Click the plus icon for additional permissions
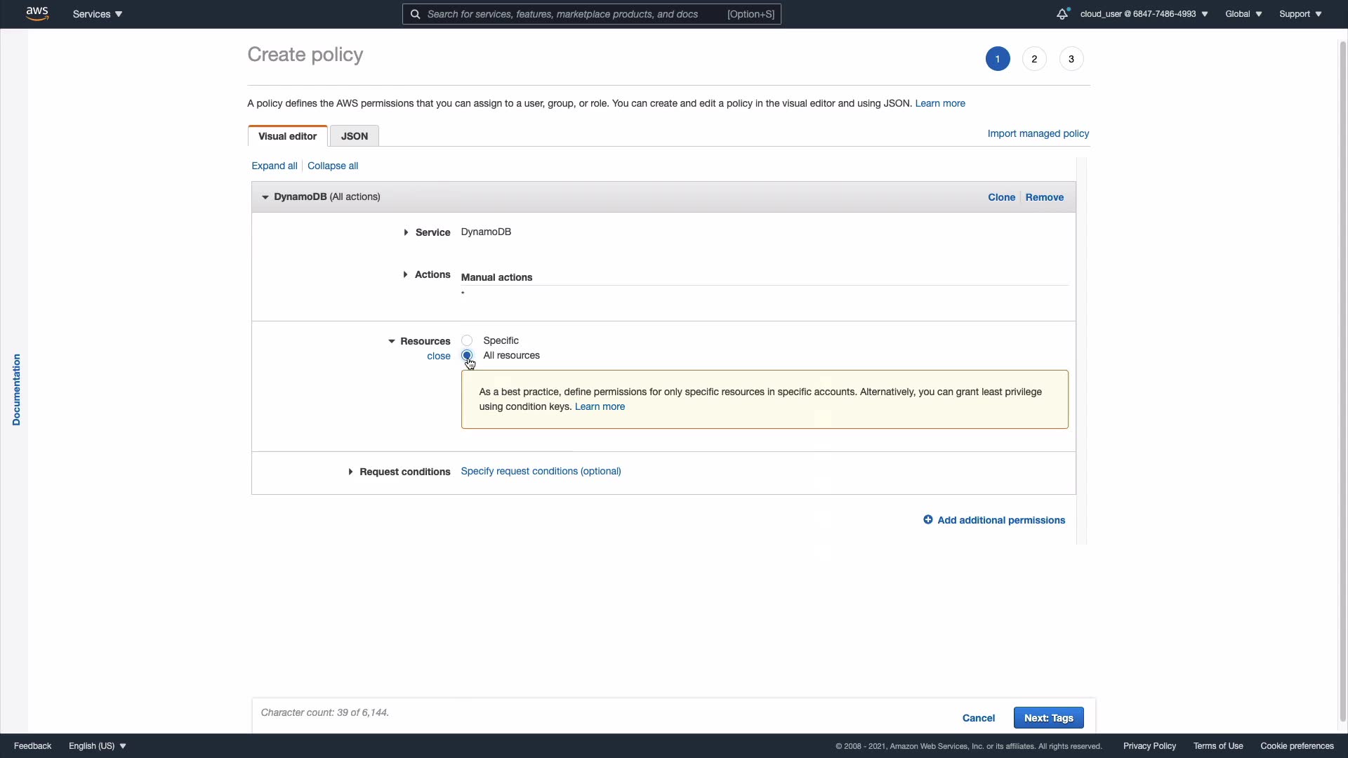The height and width of the screenshot is (758, 1348). [927, 520]
